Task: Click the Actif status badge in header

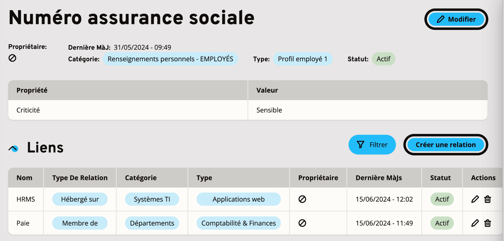Action: pyautogui.click(x=383, y=59)
